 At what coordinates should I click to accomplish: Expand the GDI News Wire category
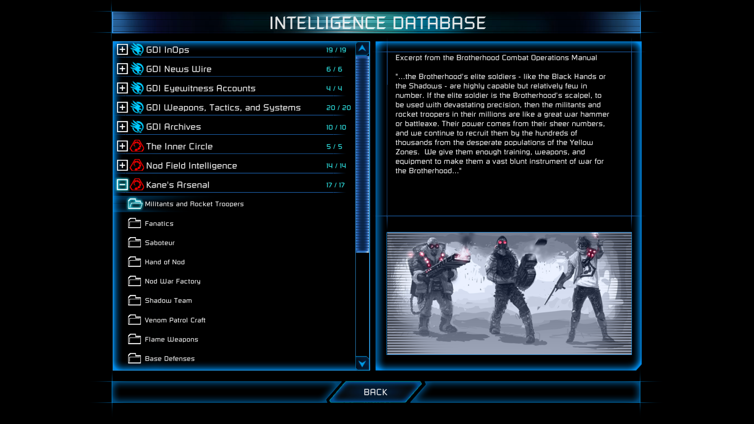123,69
